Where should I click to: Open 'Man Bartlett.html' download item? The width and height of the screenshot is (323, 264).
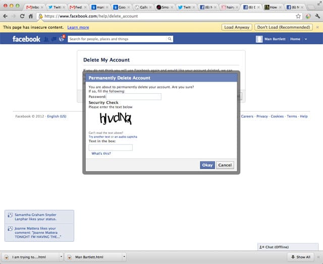point(93,257)
